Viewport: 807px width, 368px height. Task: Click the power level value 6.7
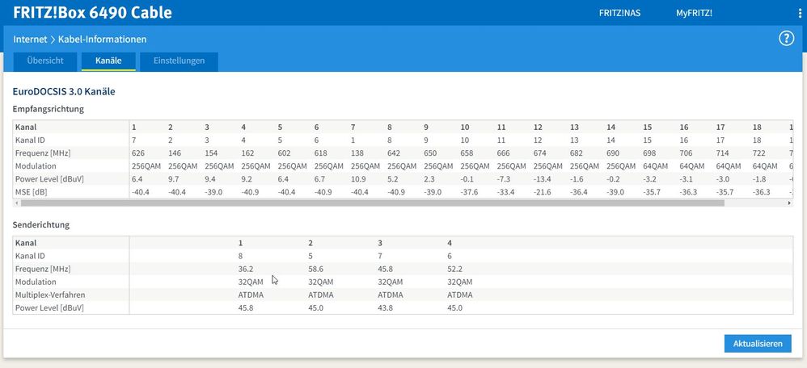tap(319, 179)
